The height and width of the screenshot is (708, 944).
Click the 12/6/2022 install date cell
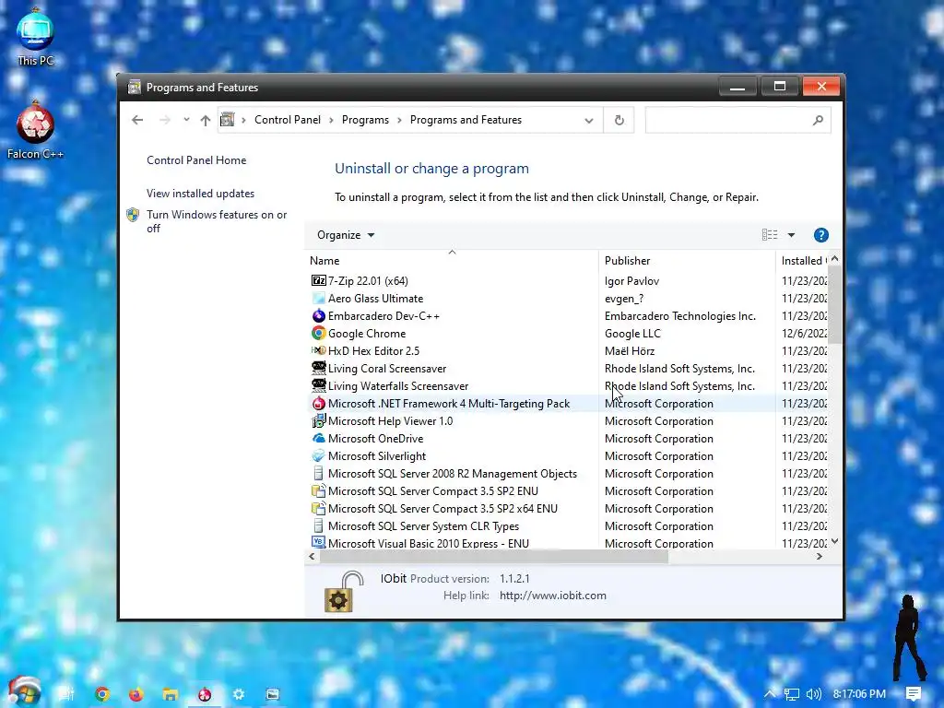point(804,333)
